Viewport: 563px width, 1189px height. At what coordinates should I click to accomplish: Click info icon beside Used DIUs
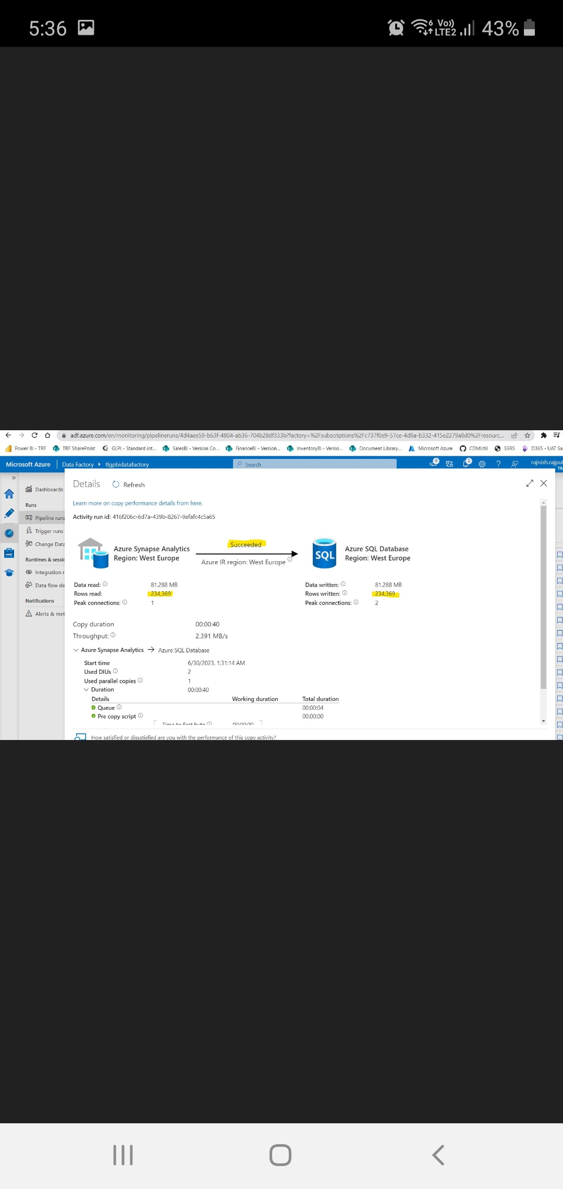[x=115, y=671]
